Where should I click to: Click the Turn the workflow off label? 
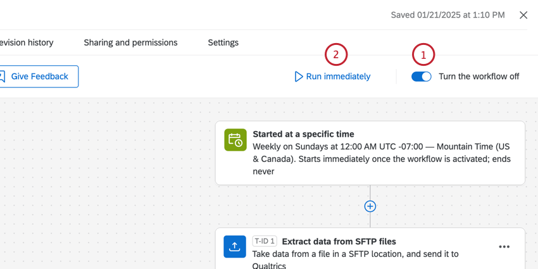(x=479, y=77)
